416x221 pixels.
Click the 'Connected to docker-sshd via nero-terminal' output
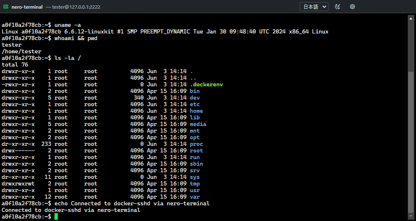[x=71, y=210]
